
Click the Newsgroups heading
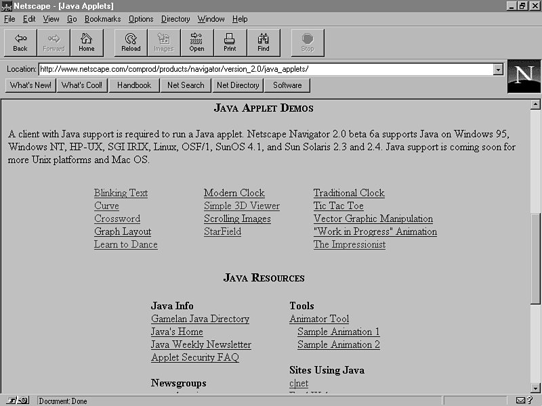point(179,383)
